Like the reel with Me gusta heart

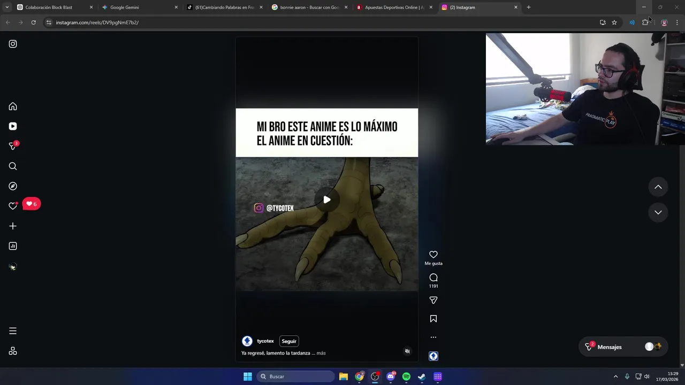click(x=433, y=255)
